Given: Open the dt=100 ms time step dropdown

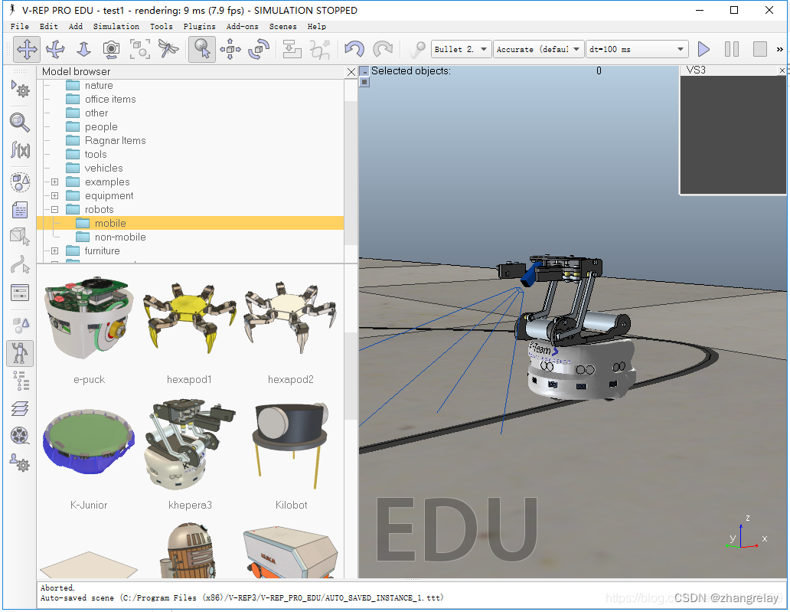Looking at the screenshot, I should pos(637,49).
